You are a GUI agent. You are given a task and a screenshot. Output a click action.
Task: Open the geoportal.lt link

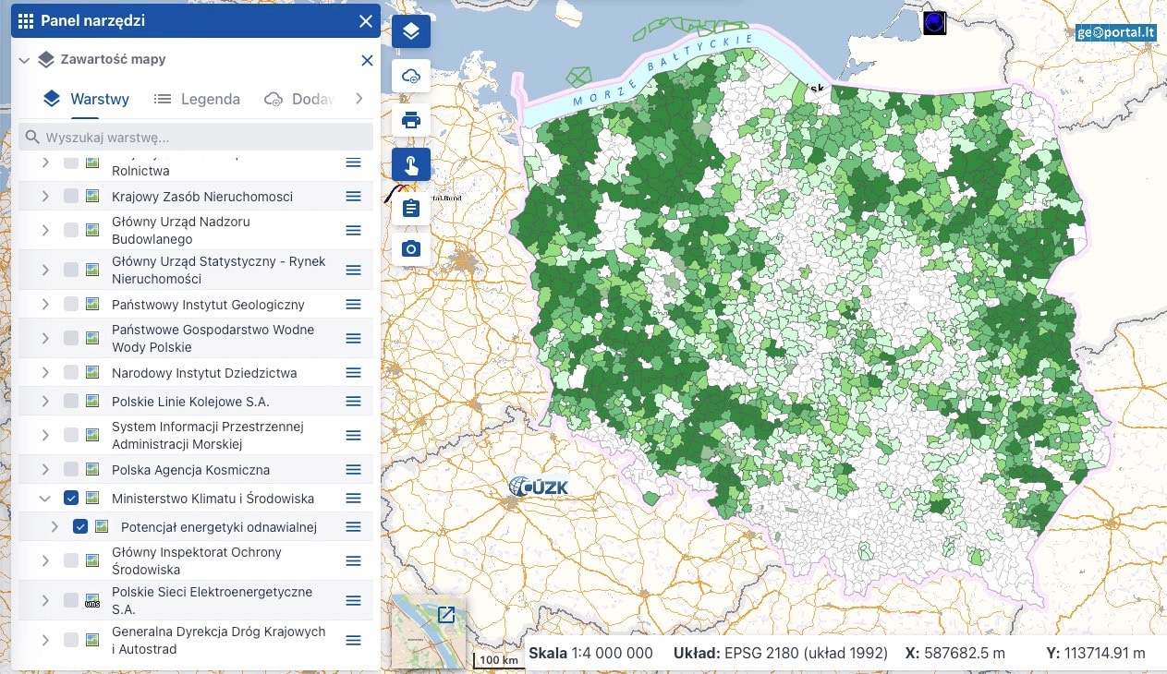point(1116,31)
